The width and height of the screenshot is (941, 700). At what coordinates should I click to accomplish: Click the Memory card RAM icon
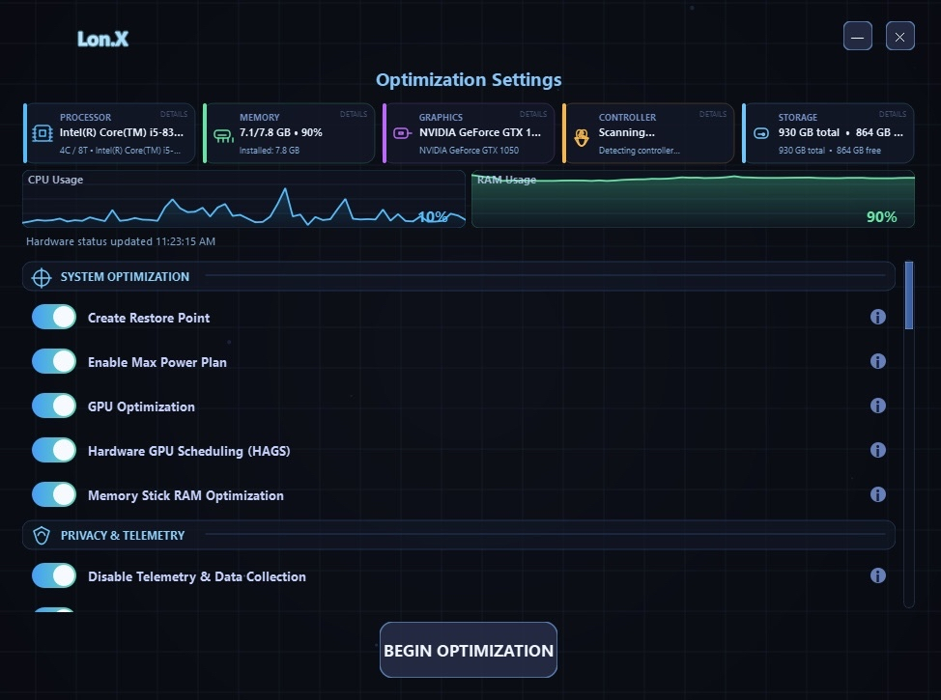221,135
